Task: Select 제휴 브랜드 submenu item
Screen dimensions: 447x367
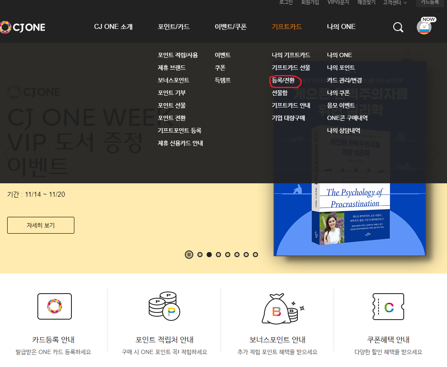Action: point(171,68)
